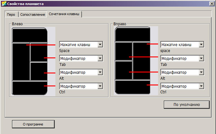216x134 pixels.
Task: Open Влево Tab modifier dropdown
Action: [x=81, y=58]
